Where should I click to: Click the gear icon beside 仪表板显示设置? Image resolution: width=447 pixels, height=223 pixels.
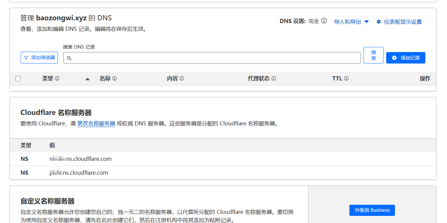click(x=379, y=22)
